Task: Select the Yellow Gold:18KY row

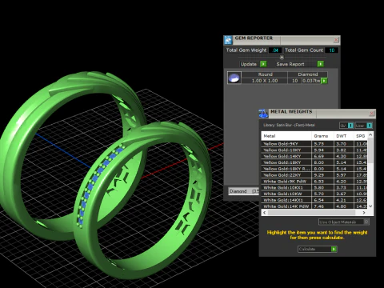Action: 314,162
